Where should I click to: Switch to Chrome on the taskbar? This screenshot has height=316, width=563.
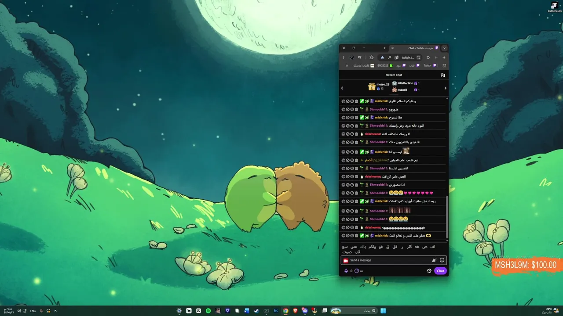[285, 311]
